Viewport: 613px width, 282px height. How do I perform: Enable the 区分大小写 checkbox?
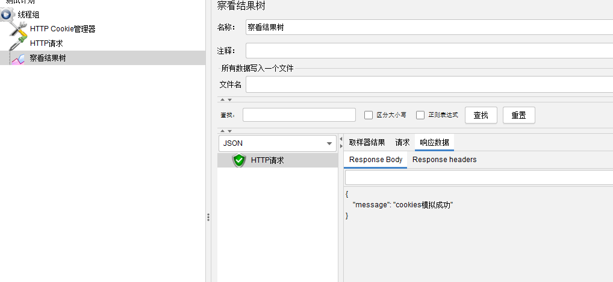369,115
